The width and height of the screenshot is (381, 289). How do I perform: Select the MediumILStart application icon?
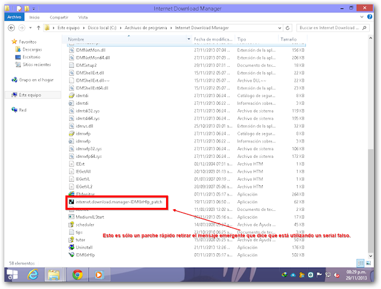[x=71, y=217]
